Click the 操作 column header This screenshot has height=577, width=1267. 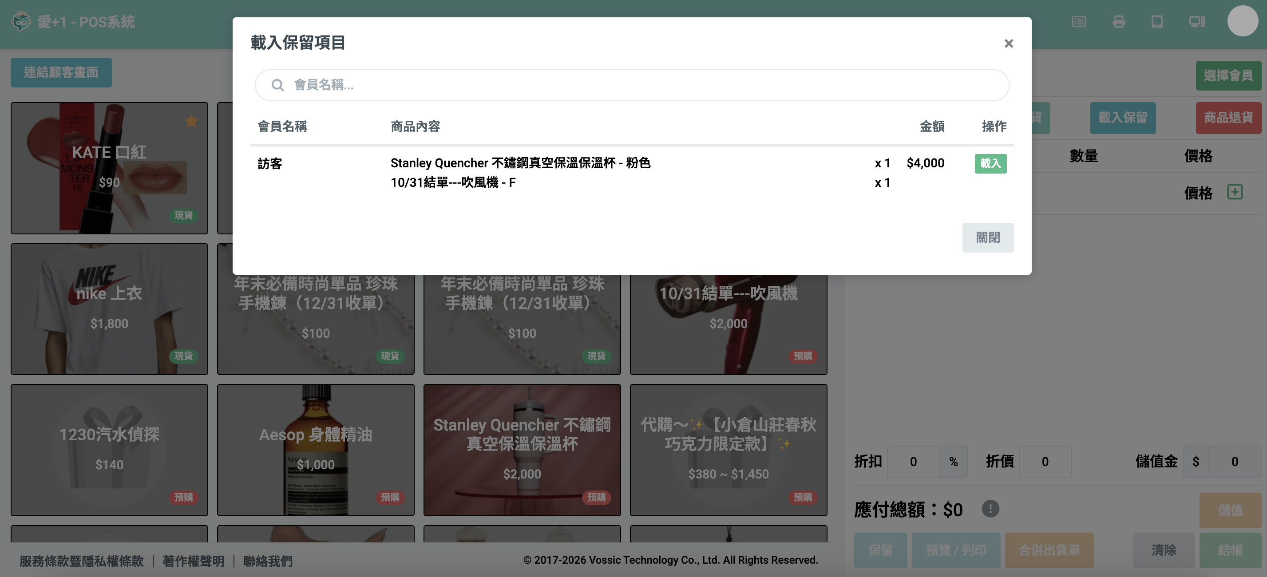coord(994,126)
